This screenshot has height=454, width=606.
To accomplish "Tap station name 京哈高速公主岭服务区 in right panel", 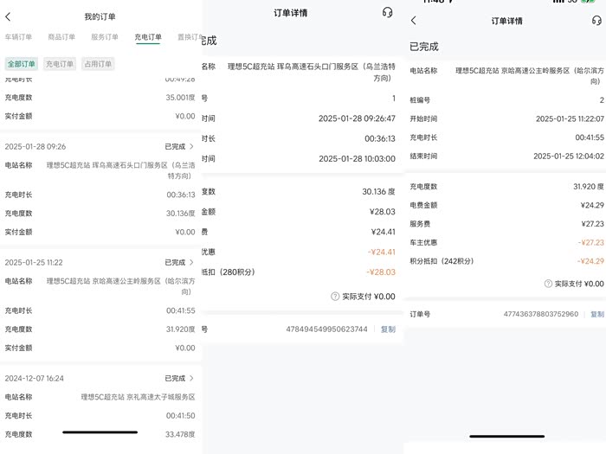I will [x=530, y=76].
